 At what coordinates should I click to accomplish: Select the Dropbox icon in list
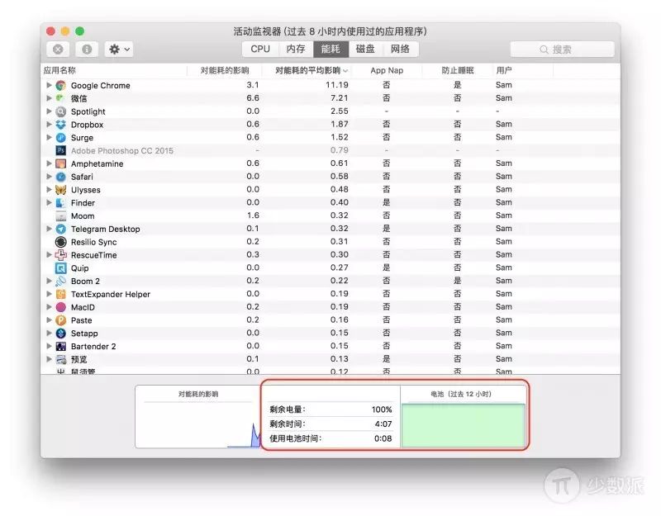click(x=60, y=125)
